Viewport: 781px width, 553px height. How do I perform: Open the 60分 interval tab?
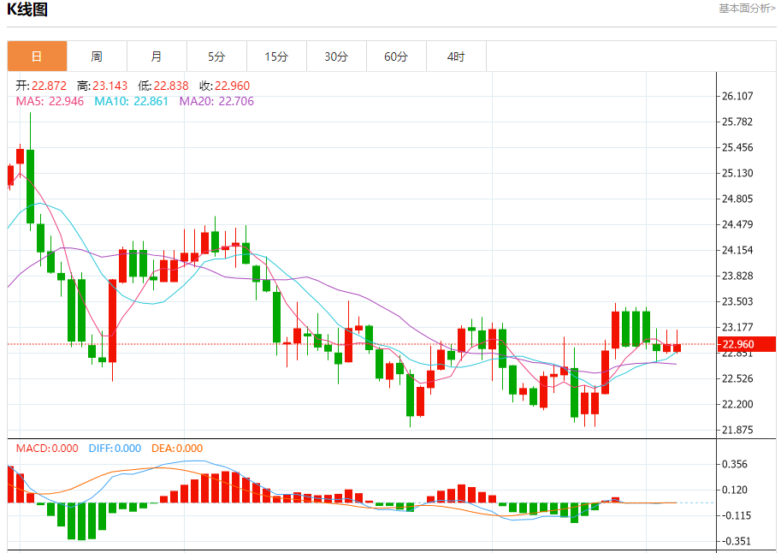(396, 56)
